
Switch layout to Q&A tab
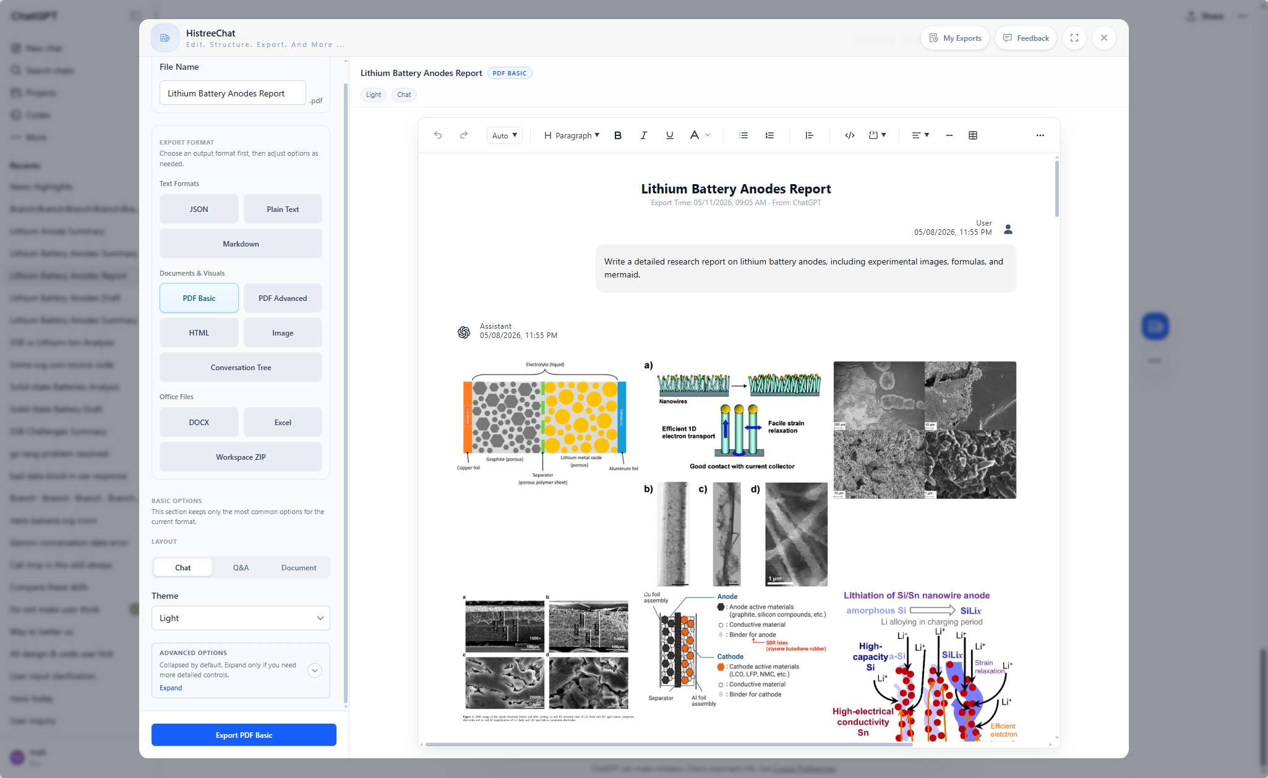click(241, 567)
